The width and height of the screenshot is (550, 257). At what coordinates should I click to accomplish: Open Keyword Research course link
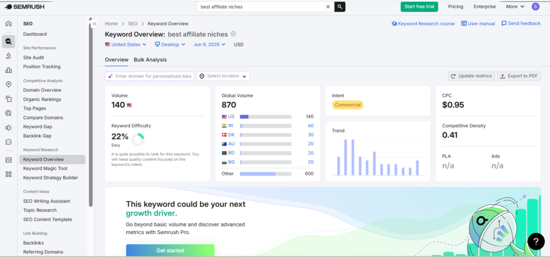[x=423, y=24]
